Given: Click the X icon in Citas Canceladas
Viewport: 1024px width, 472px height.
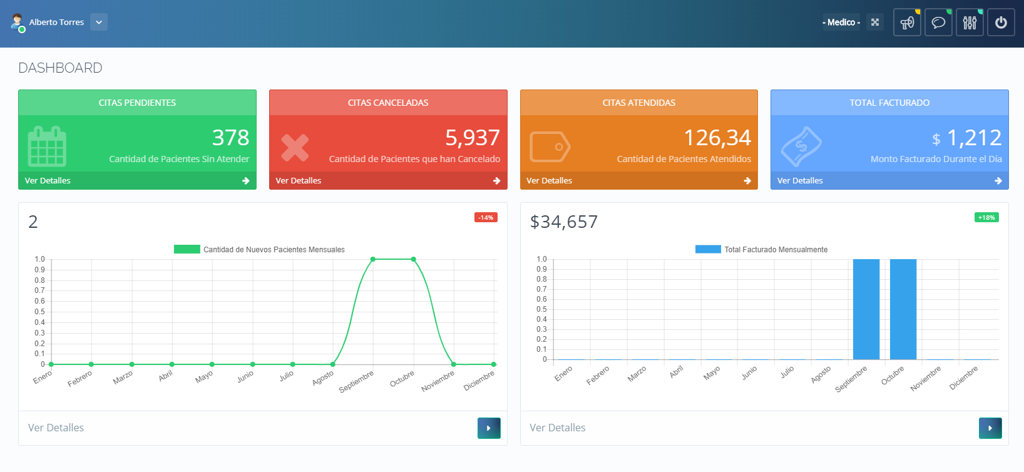Looking at the screenshot, I should coord(295,148).
